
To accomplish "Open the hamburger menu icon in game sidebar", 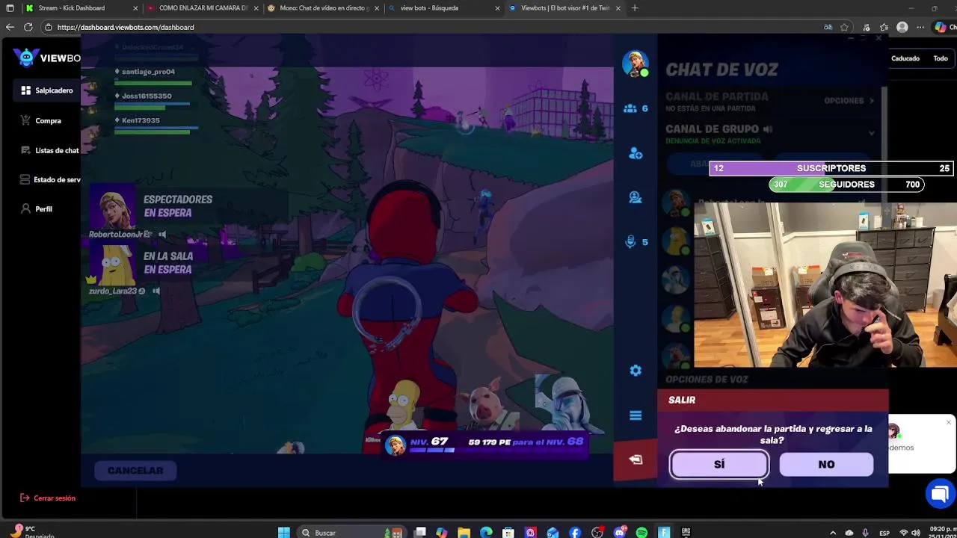I will [x=636, y=415].
